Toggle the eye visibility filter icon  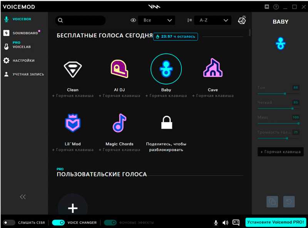pos(133,20)
